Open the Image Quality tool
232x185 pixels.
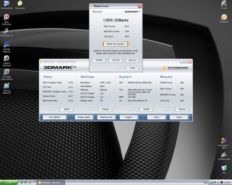pyautogui.click(x=84, y=117)
